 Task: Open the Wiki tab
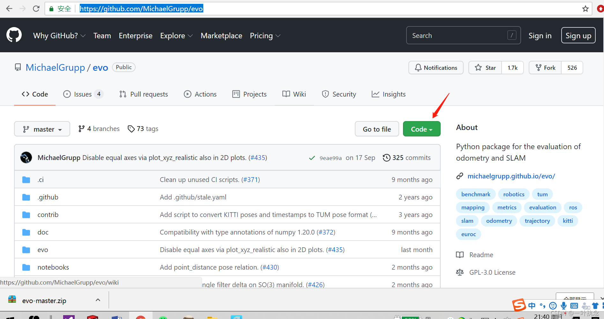[x=294, y=94]
